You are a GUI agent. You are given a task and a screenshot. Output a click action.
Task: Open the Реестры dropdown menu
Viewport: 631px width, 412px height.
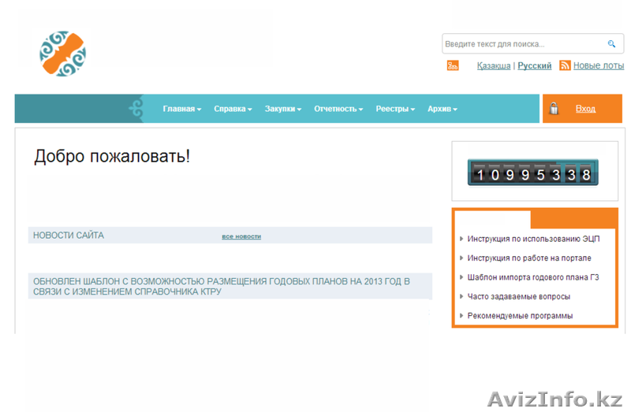tap(395, 109)
